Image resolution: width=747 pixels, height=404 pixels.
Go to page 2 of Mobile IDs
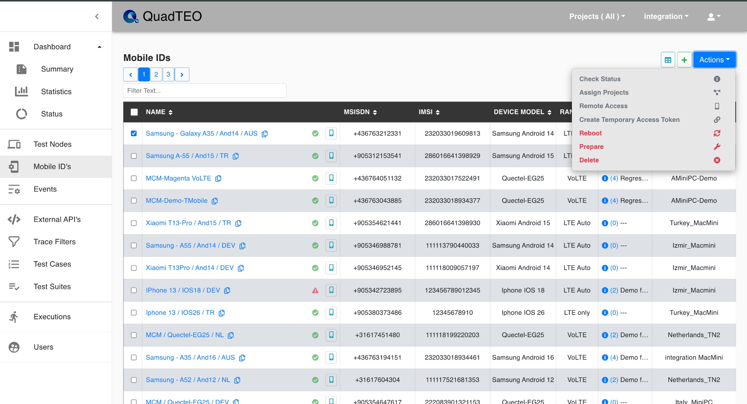pyautogui.click(x=156, y=74)
